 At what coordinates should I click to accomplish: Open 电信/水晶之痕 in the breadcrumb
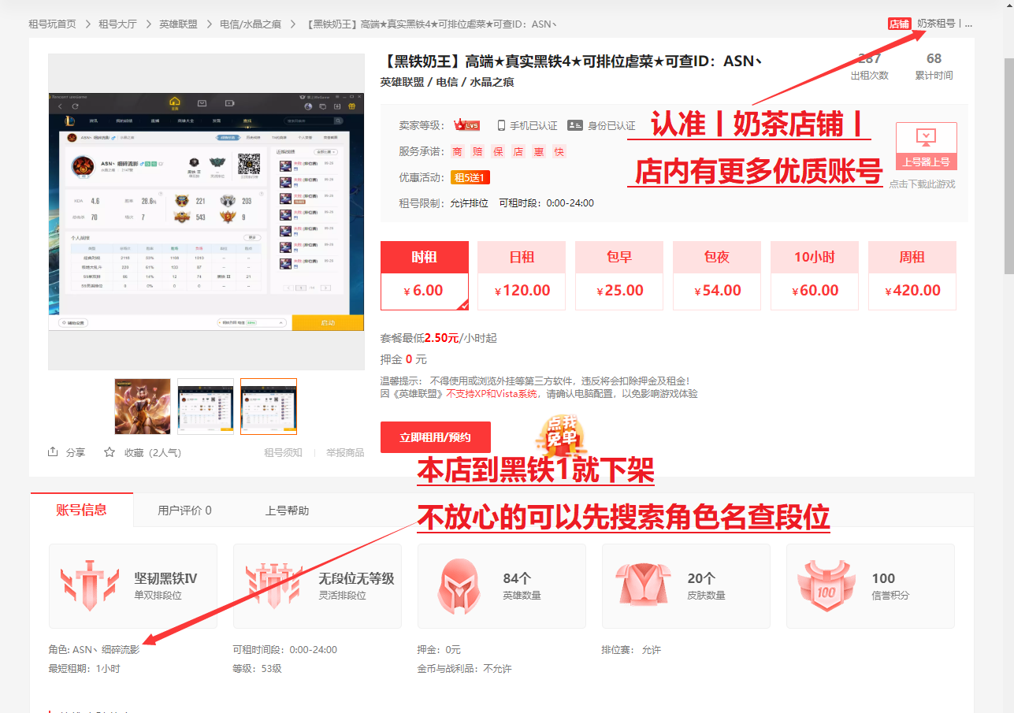point(251,24)
